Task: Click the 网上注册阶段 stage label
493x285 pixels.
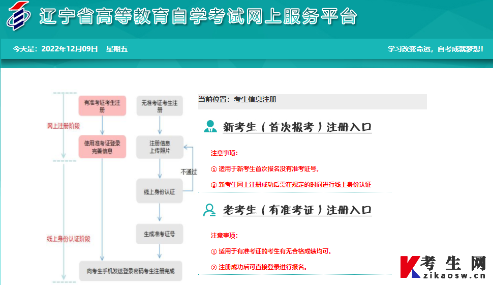Action: tap(64, 126)
